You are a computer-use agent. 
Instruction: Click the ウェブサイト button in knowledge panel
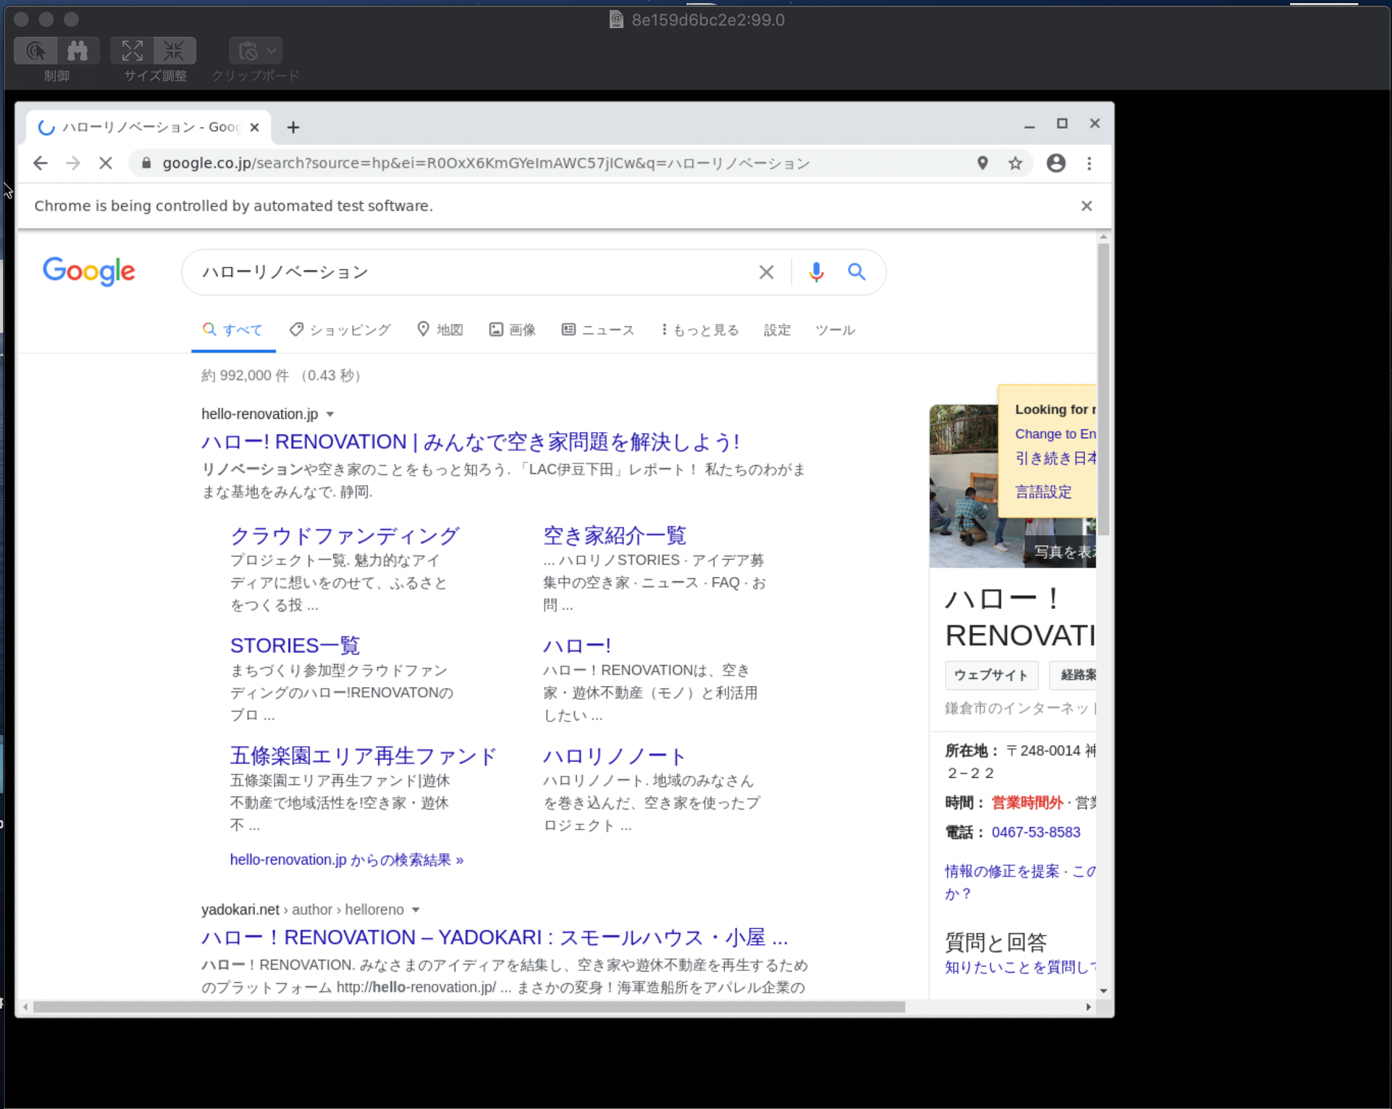(x=991, y=675)
